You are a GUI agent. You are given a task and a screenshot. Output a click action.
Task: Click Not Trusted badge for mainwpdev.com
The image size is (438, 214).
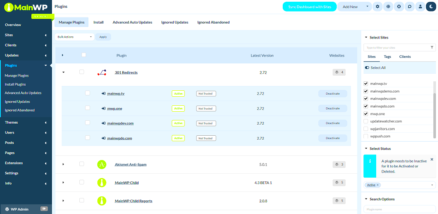tap(206, 123)
